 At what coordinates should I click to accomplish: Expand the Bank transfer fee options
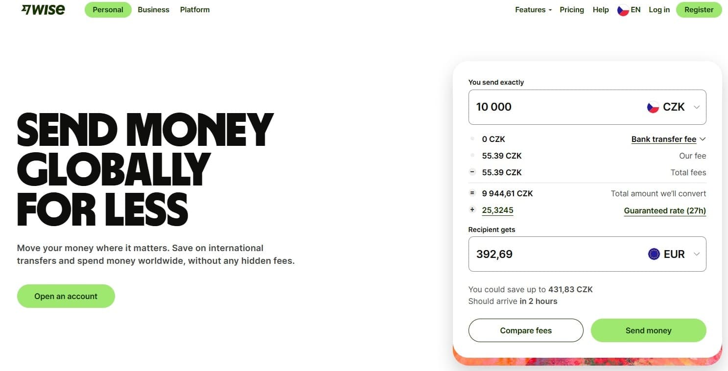[x=668, y=139]
